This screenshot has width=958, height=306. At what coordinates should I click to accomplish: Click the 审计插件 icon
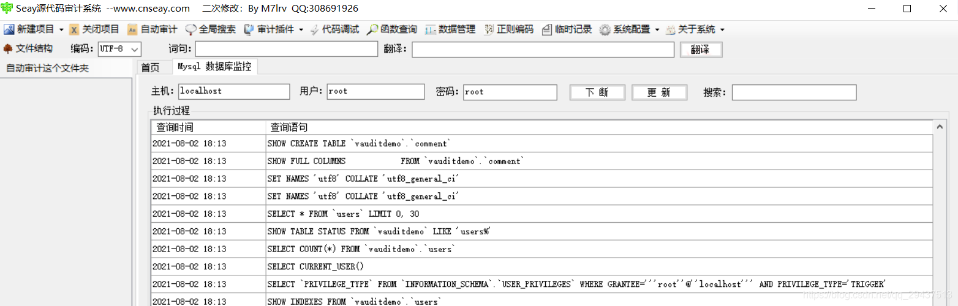249,29
